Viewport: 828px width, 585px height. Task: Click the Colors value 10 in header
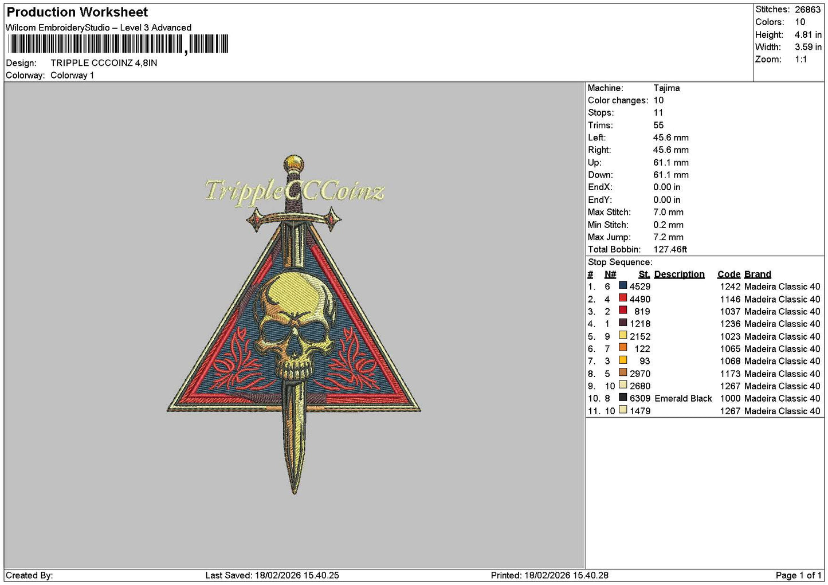pyautogui.click(x=800, y=22)
